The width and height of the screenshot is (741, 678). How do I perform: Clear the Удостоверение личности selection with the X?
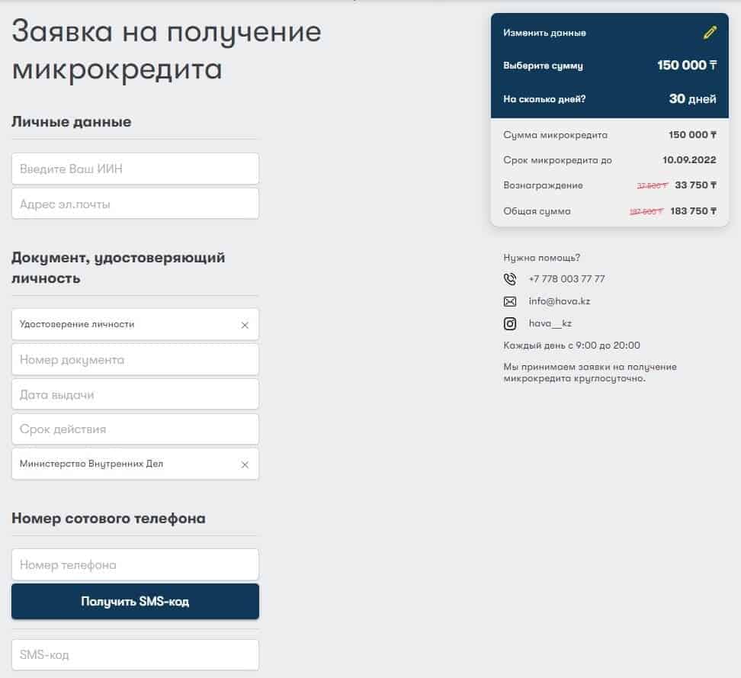245,324
